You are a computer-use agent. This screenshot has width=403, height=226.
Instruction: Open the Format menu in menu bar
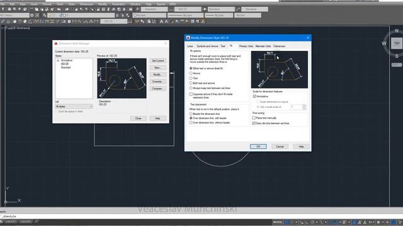(47, 4)
